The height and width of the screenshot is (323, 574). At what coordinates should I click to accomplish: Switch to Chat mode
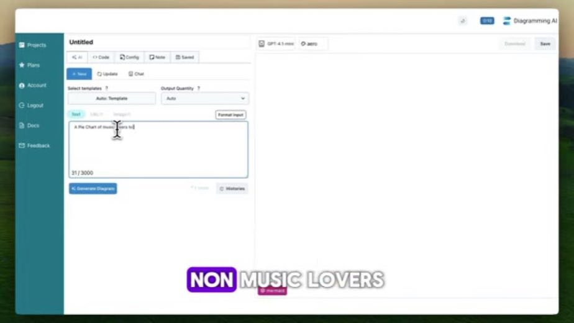pos(136,74)
